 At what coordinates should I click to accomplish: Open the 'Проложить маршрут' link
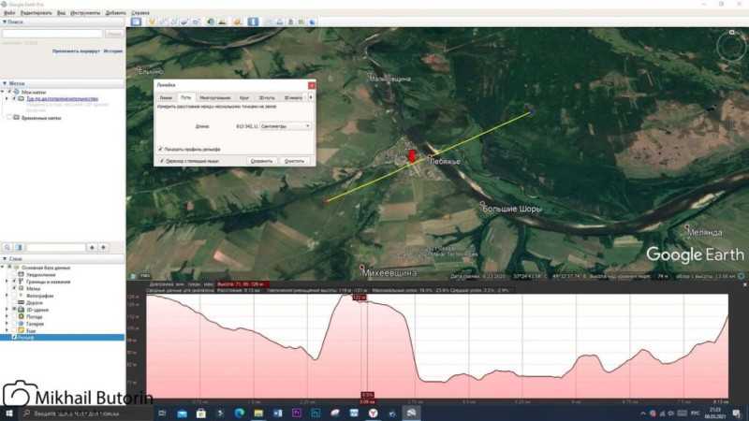[x=76, y=51]
